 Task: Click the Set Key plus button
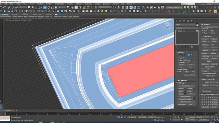tap(187, 118)
